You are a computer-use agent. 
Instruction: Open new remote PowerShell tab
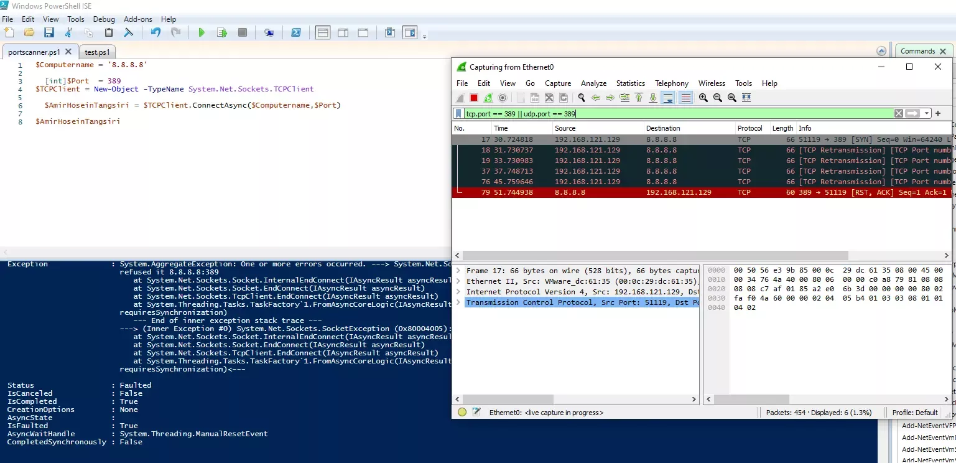[x=269, y=32]
